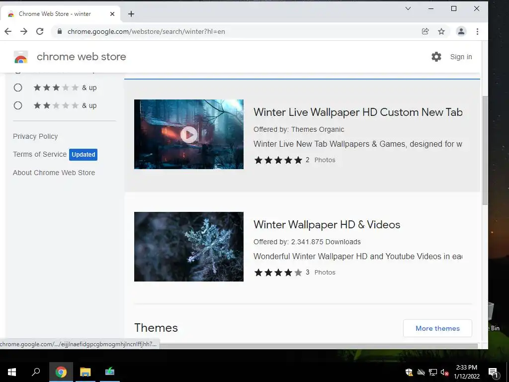Image resolution: width=509 pixels, height=382 pixels.
Task: Click the page vertical scrollbar thumb
Action: (485, 150)
